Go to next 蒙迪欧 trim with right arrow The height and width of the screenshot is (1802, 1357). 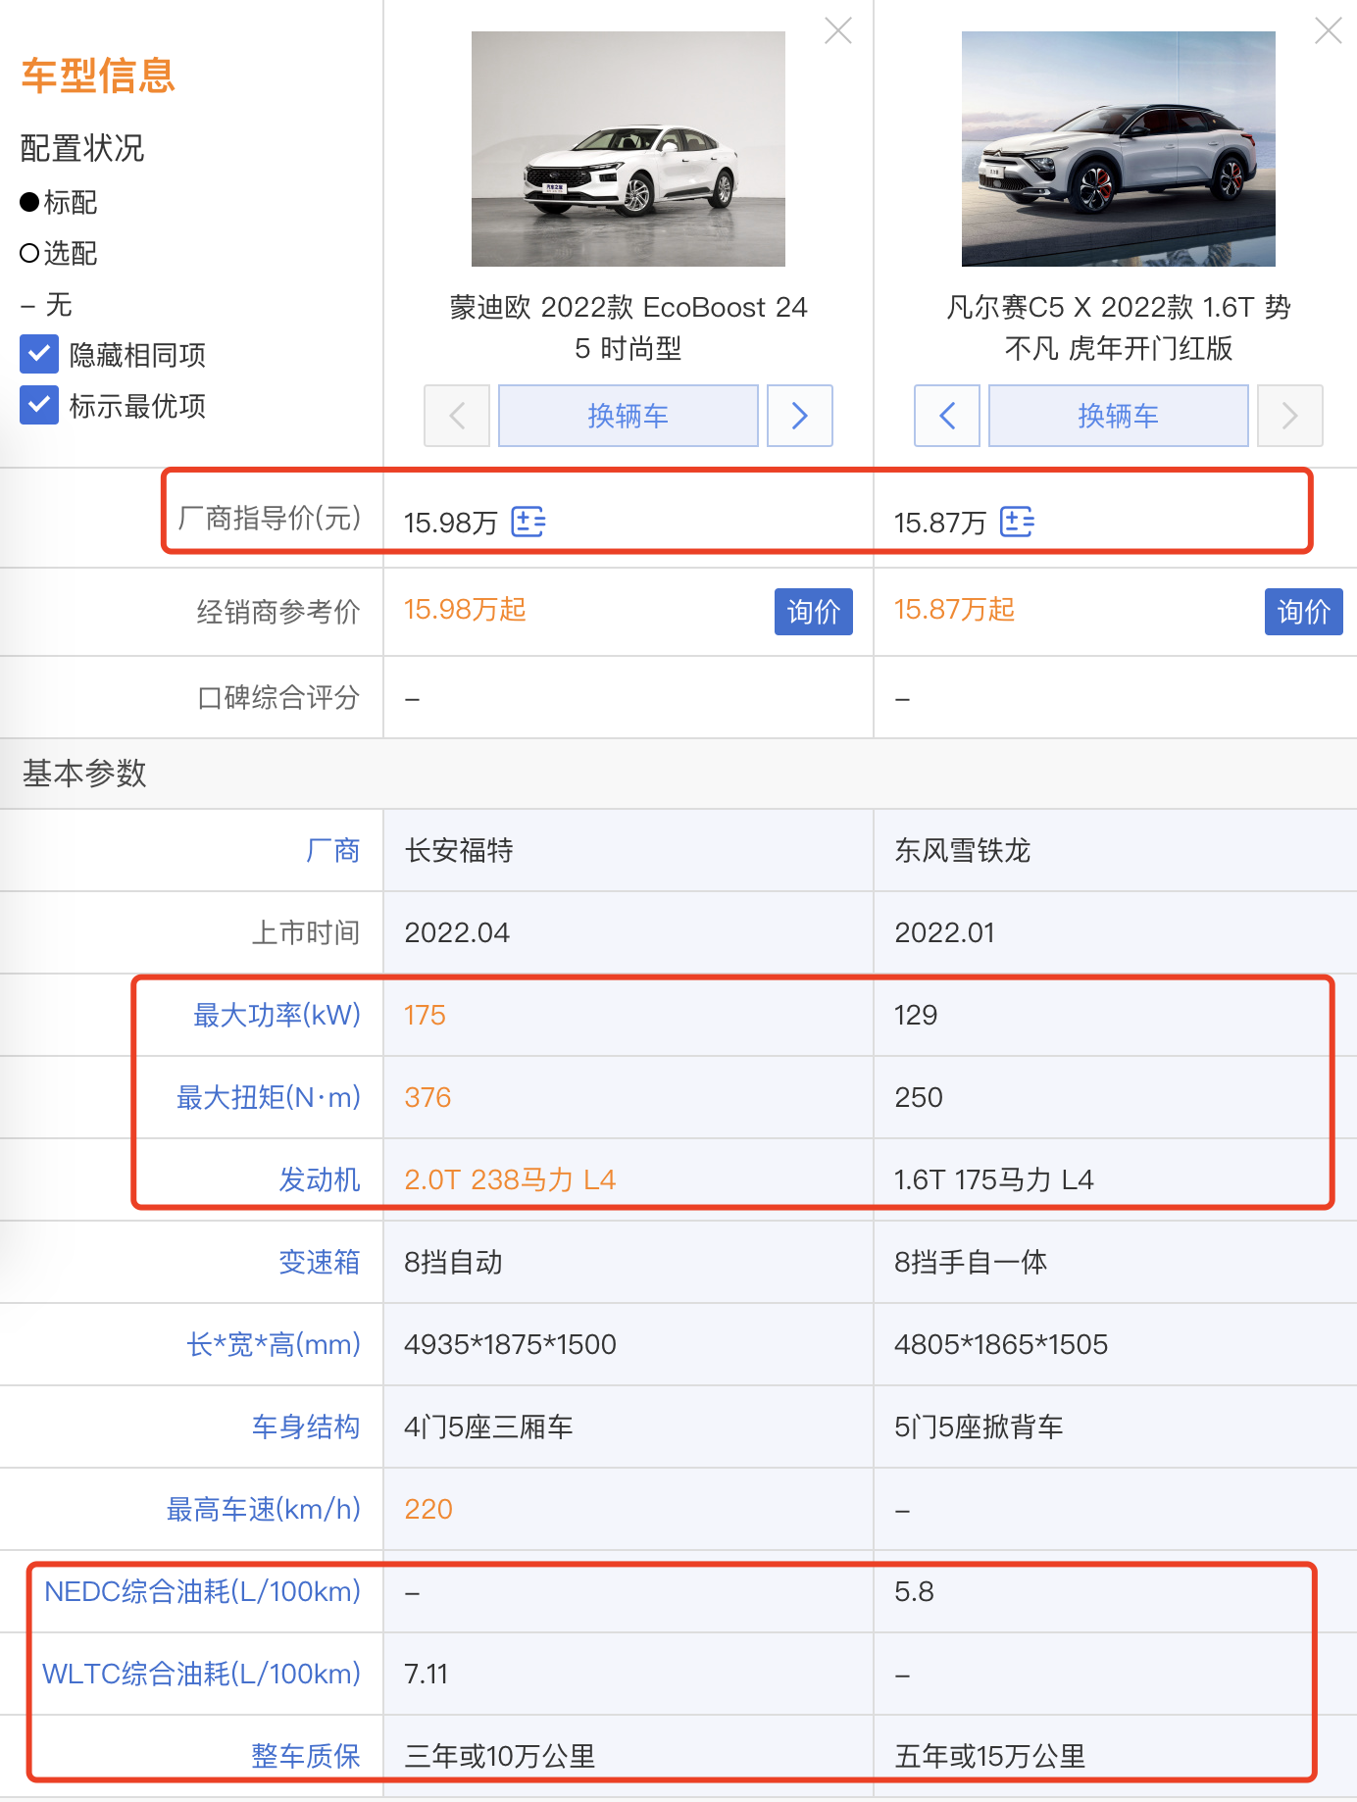[x=800, y=416]
